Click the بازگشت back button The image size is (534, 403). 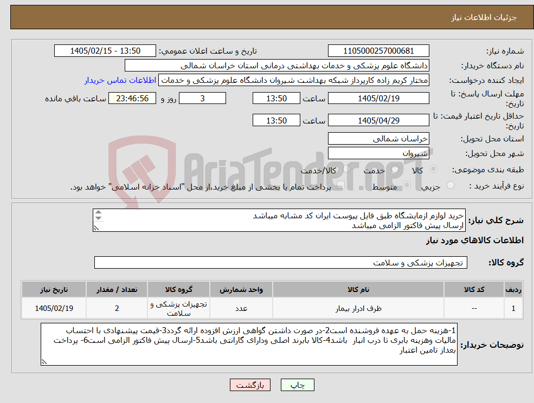(x=250, y=385)
